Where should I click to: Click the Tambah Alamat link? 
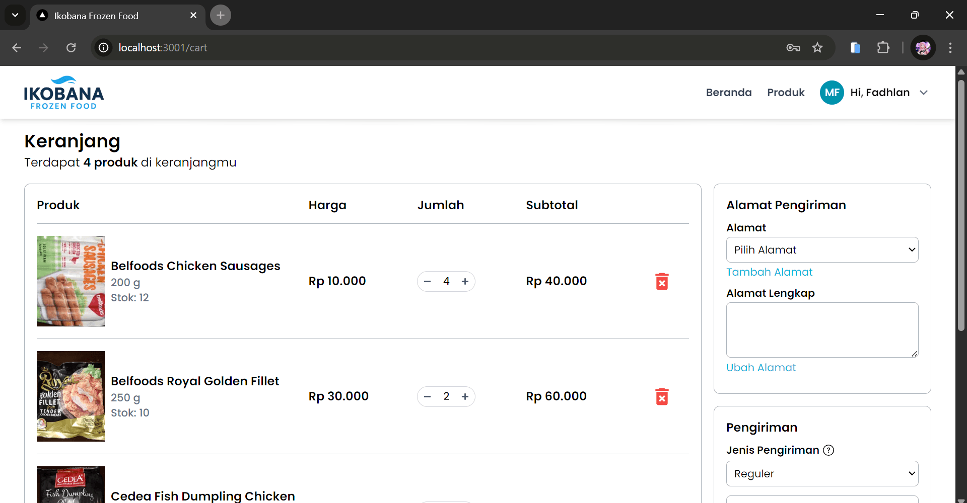coord(769,272)
